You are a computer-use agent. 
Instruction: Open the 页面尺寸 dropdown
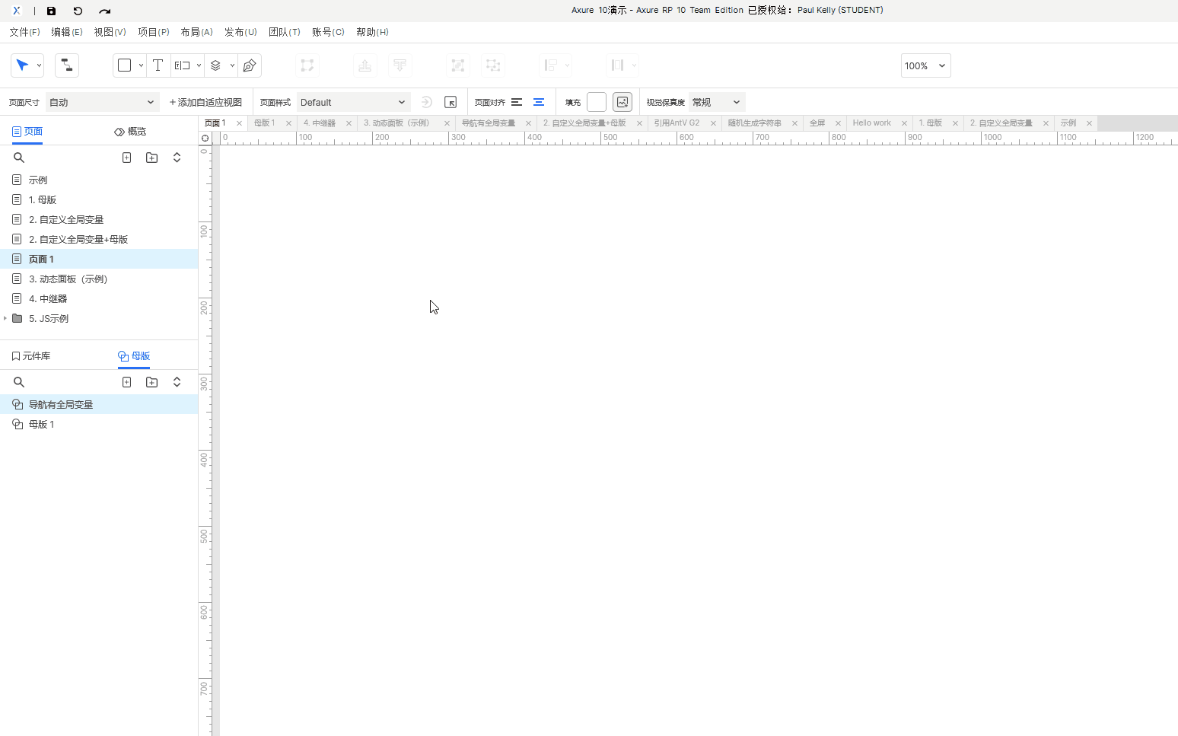click(x=102, y=102)
